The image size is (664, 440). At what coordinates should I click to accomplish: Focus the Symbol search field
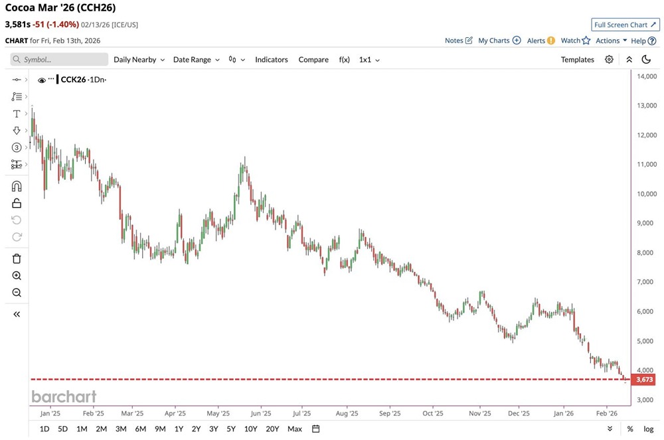pyautogui.click(x=59, y=60)
